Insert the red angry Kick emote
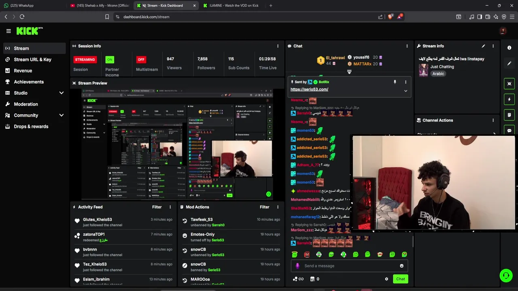 [307, 254]
